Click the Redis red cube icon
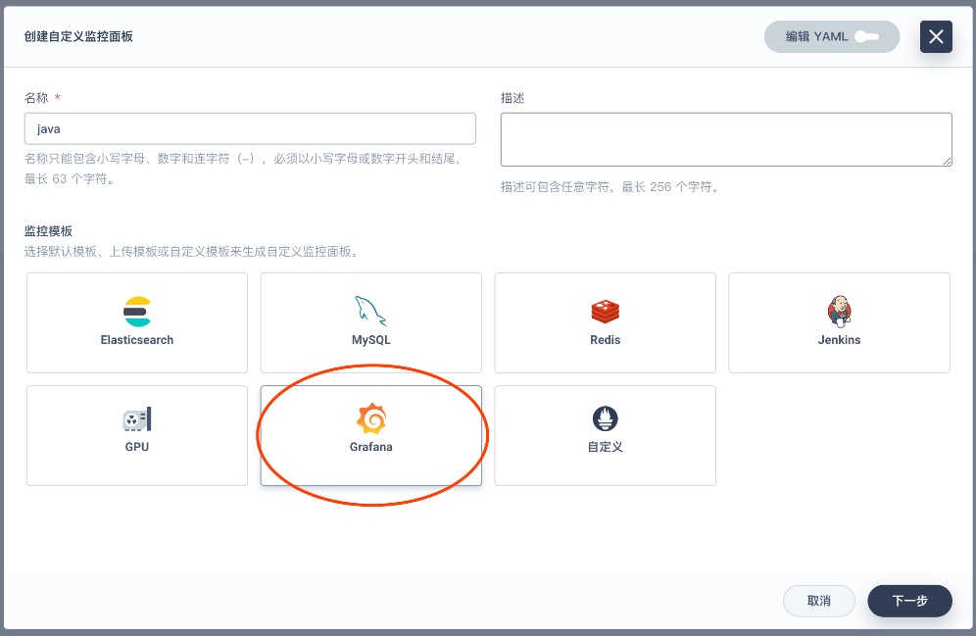 [x=605, y=312]
